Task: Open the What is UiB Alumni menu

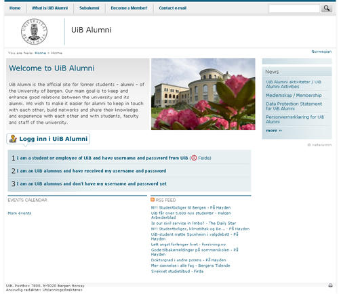Action: [x=49, y=8]
